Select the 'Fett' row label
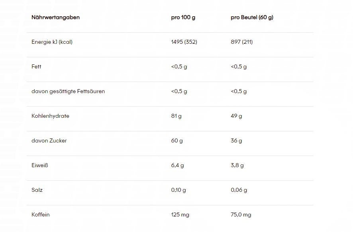Viewport: 353px width, 232px height. click(x=36, y=67)
